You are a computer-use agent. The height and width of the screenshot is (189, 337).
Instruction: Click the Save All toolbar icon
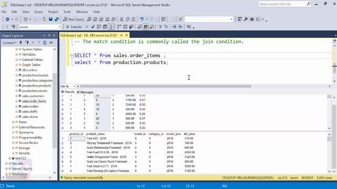pyautogui.click(x=56, y=19)
